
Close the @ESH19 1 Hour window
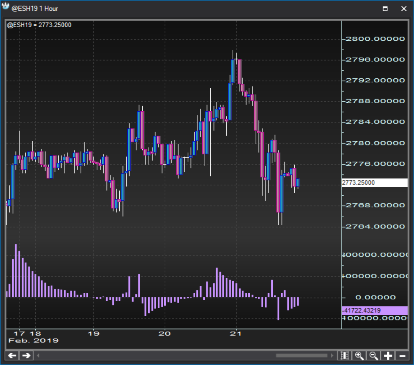(404, 9)
